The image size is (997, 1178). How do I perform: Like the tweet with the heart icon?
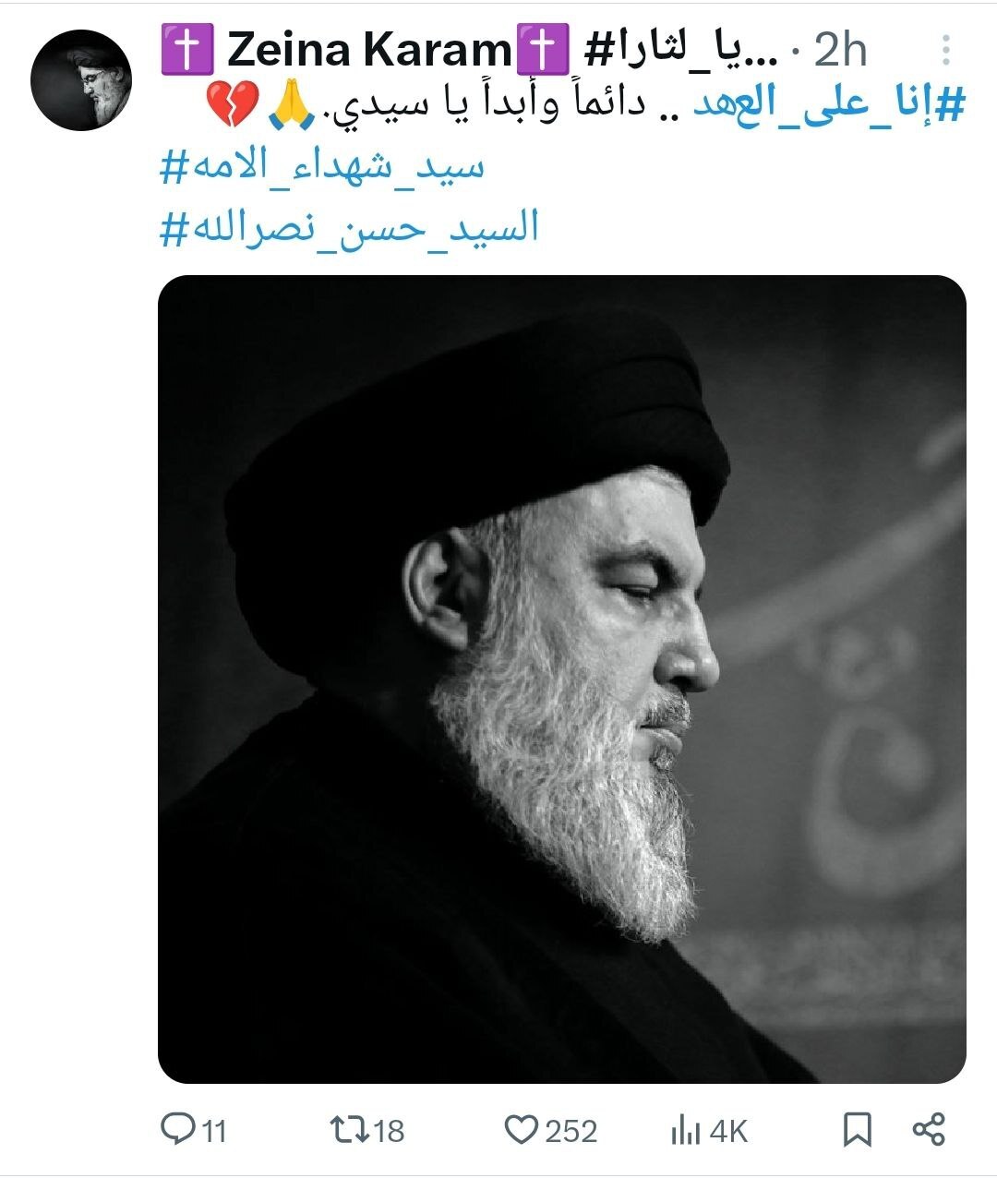point(522,1129)
